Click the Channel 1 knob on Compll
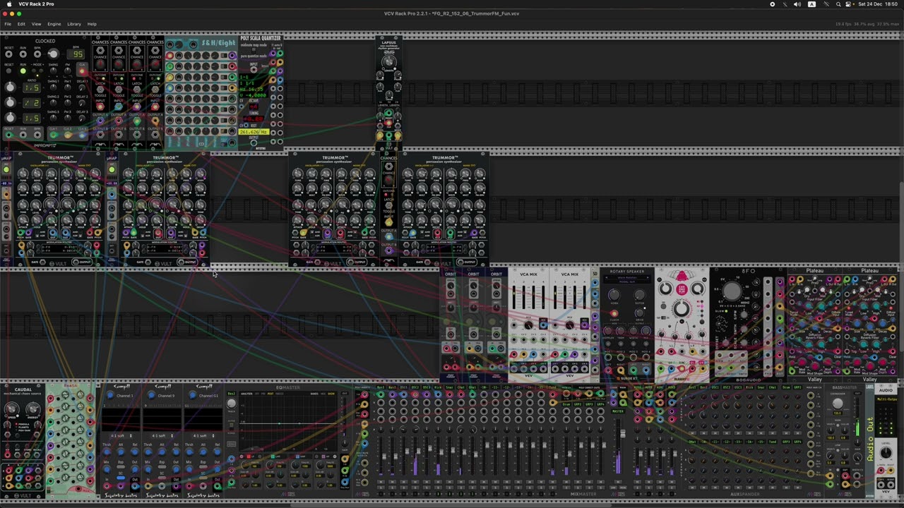The height and width of the screenshot is (508, 904). 110,394
